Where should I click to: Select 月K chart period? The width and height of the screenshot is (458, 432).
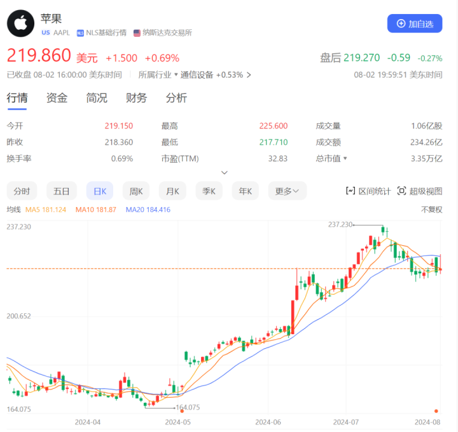coord(172,191)
